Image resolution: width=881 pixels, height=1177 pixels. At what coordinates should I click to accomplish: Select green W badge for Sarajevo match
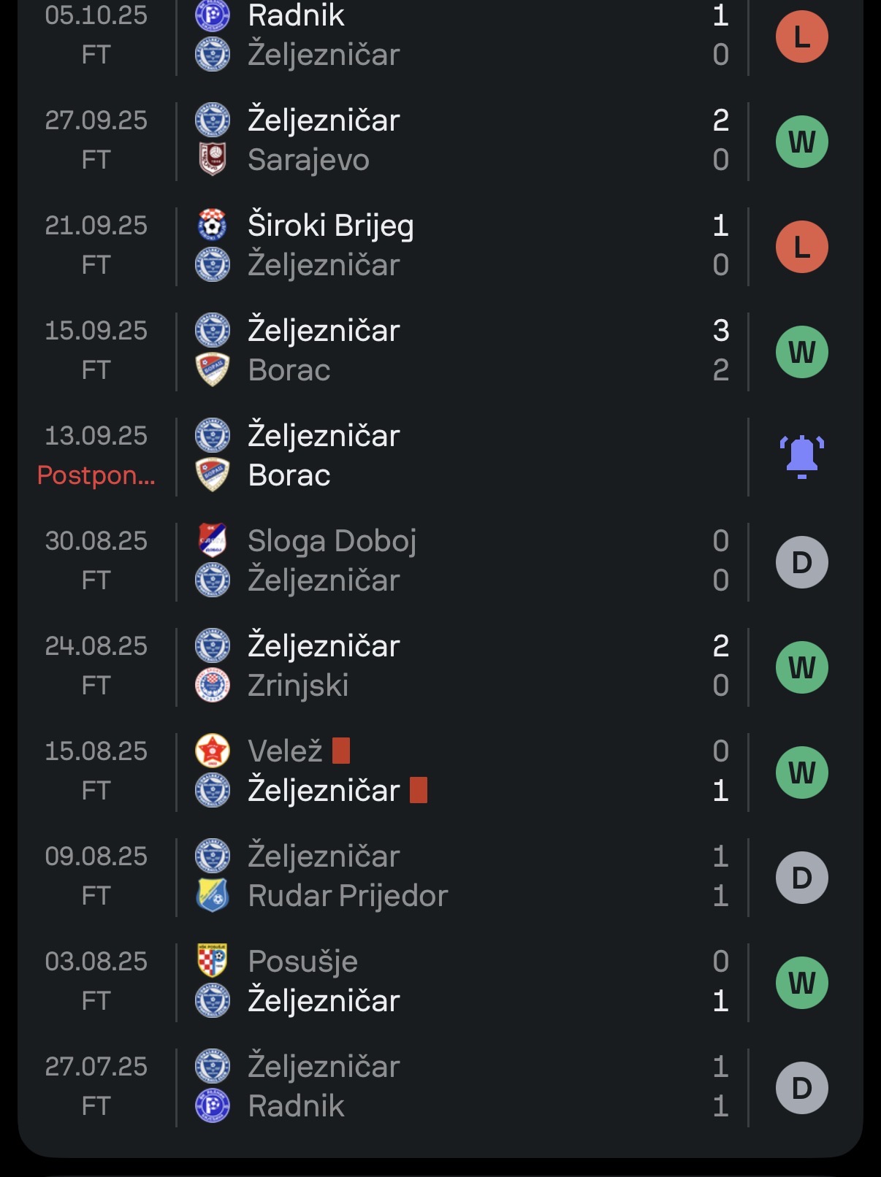click(801, 142)
